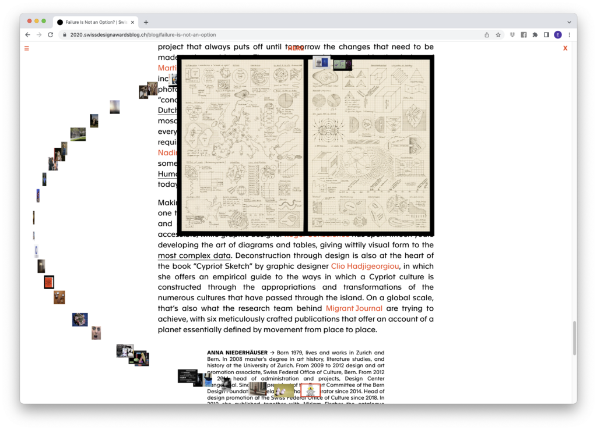
Task: Open the share page icon
Action: point(487,35)
